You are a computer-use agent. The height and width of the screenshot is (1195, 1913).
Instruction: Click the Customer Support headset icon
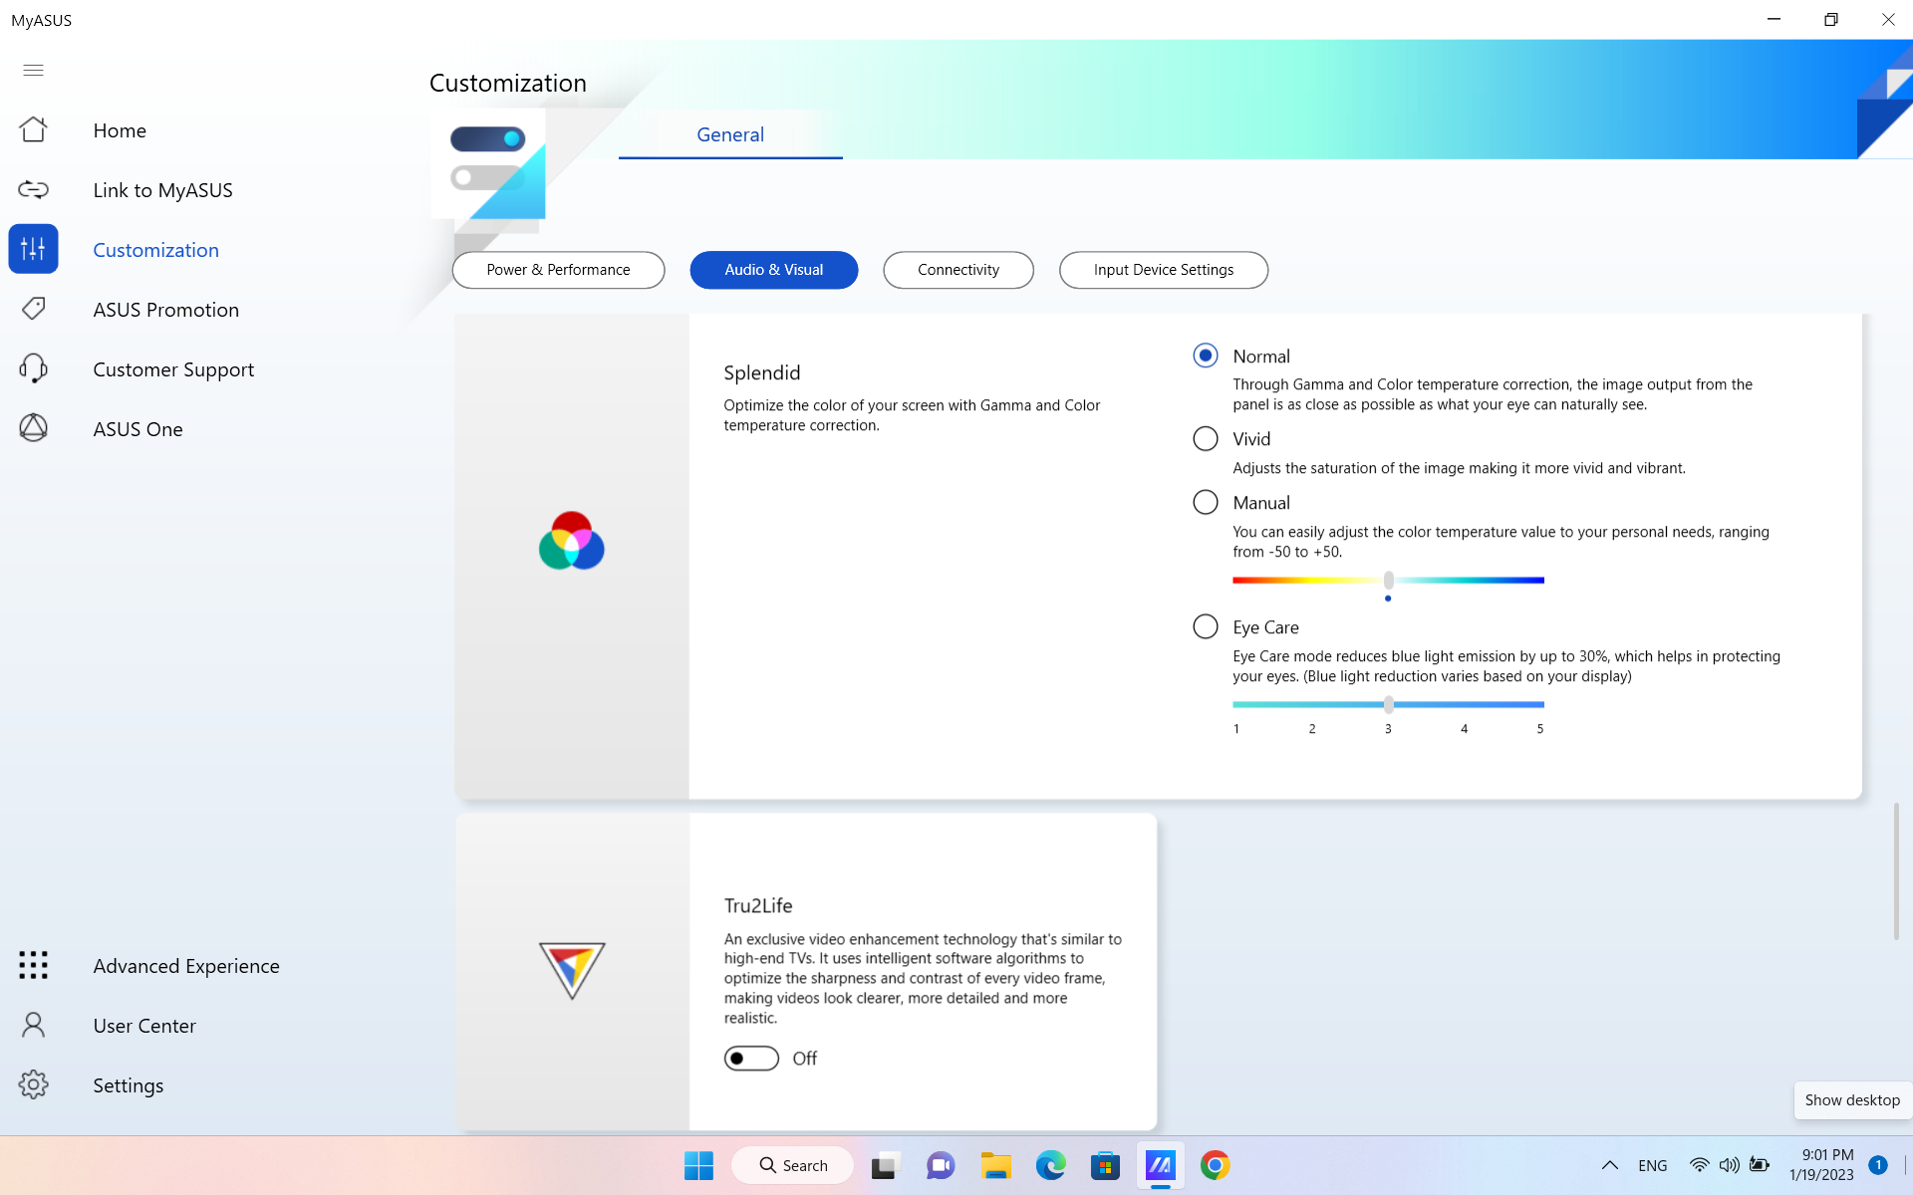(x=33, y=368)
